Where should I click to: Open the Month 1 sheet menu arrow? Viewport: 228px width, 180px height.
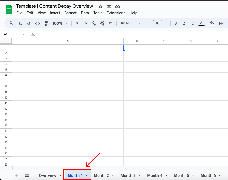(x=86, y=175)
